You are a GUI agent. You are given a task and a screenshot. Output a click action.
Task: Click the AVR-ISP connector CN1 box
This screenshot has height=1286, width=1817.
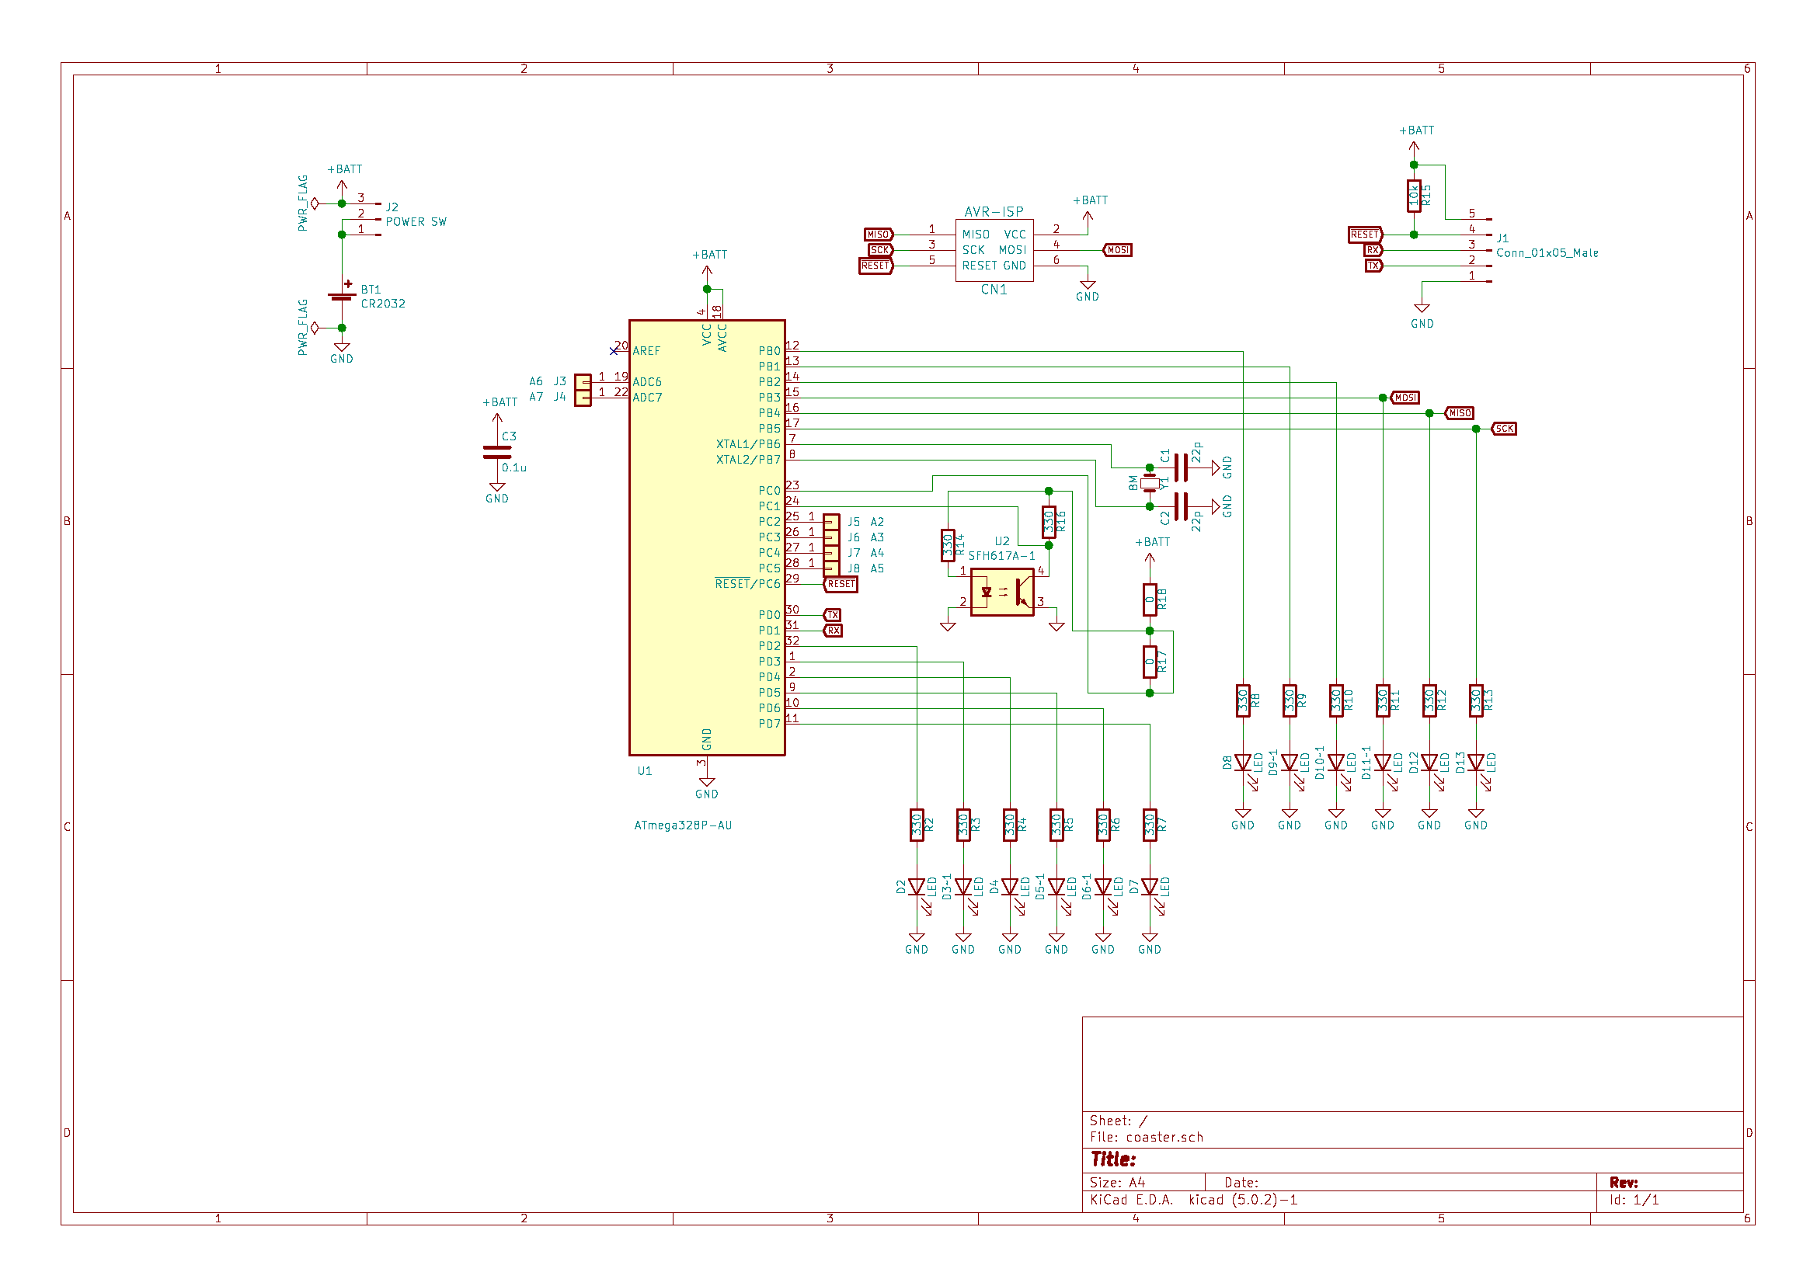(994, 250)
